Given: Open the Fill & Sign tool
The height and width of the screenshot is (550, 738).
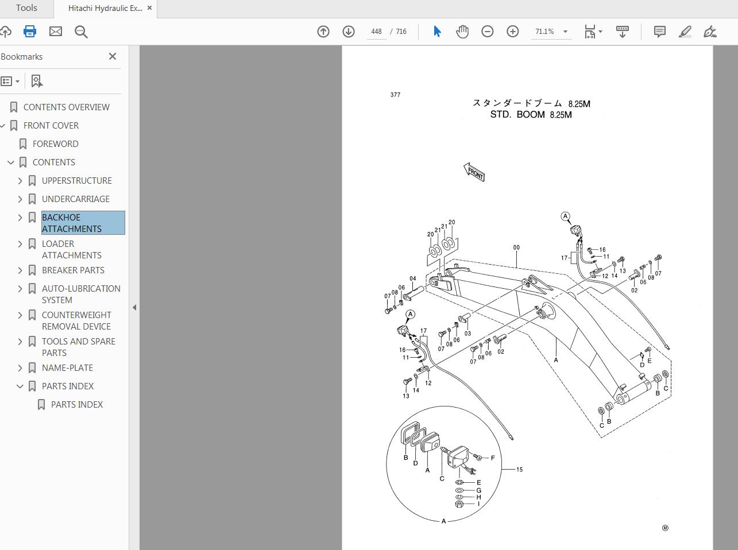Looking at the screenshot, I should click(710, 32).
